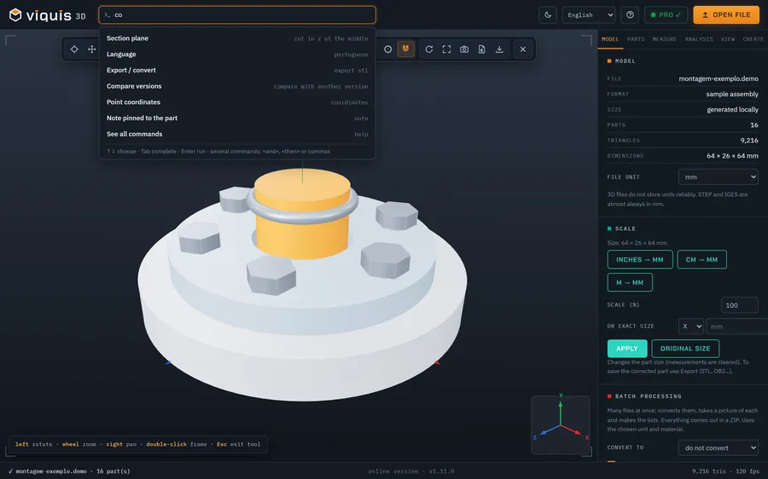Switch to the Model tab
The height and width of the screenshot is (479, 768).
(x=610, y=39)
